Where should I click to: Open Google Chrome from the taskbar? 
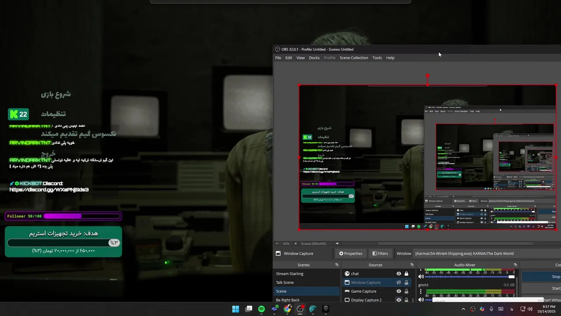tap(287, 309)
